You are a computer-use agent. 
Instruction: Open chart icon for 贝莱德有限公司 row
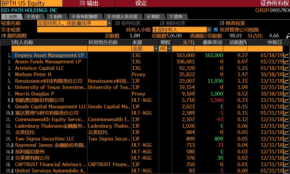(x=286, y=158)
